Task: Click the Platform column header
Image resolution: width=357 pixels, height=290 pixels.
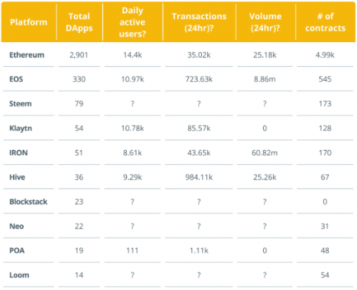Action: 28,22
